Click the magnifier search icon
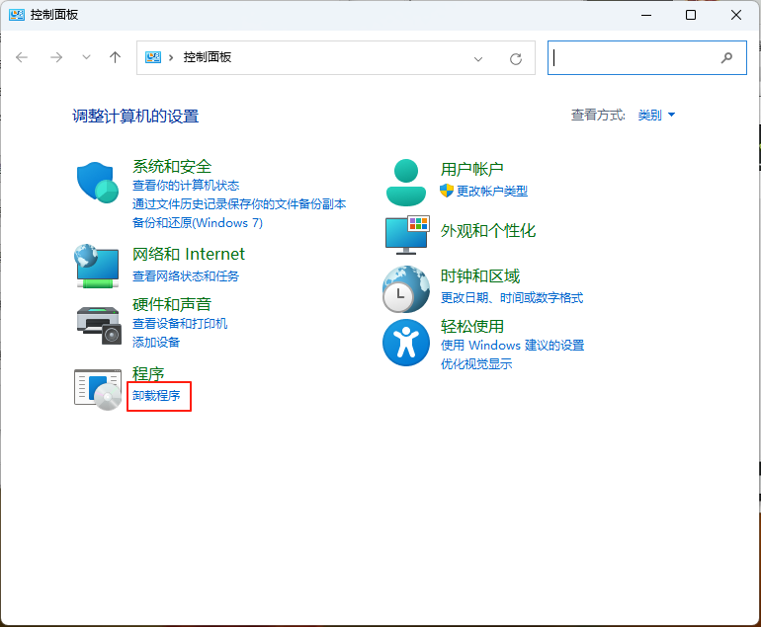This screenshot has width=761, height=627. click(x=726, y=58)
